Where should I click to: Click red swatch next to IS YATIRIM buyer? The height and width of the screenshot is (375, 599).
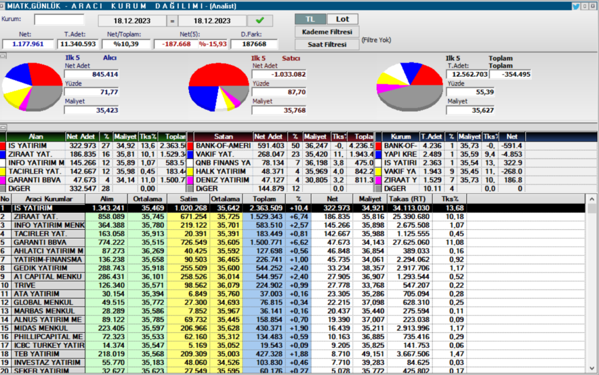click(x=3, y=146)
